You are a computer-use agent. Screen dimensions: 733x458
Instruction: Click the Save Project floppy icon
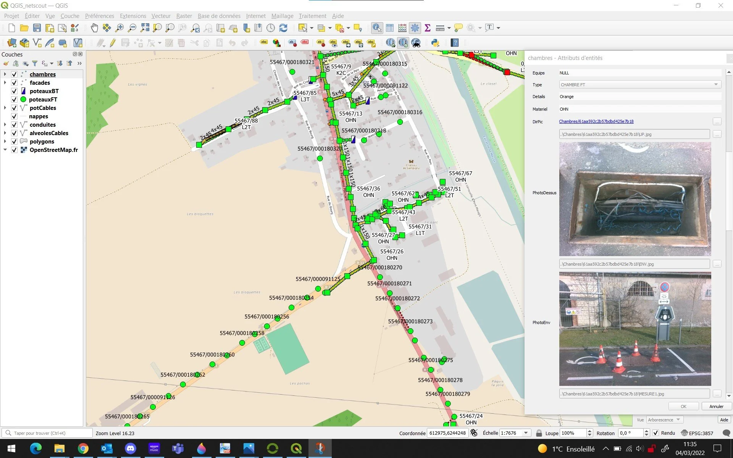(37, 28)
